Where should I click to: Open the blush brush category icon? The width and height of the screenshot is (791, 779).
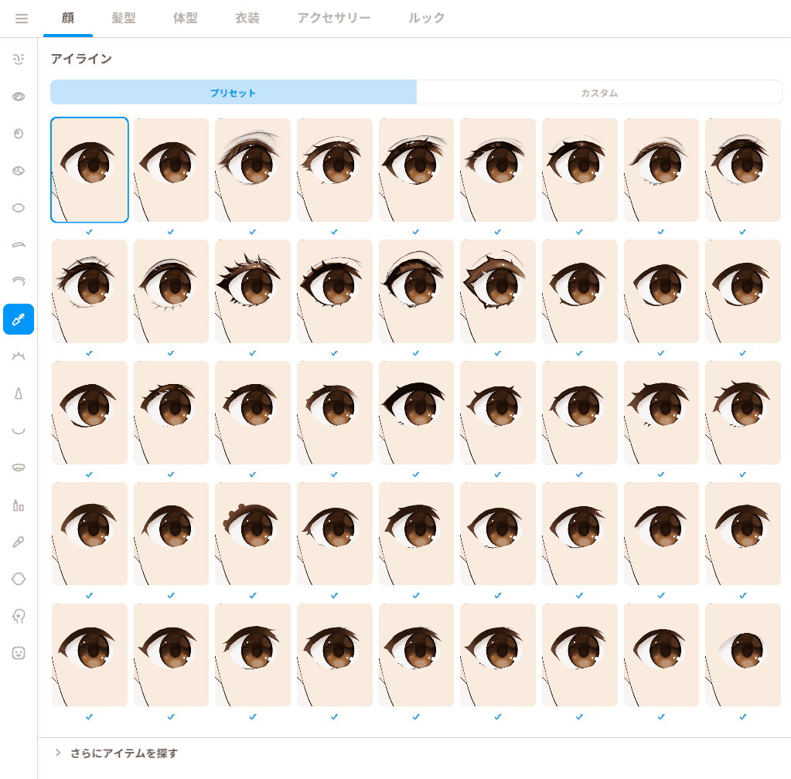point(19,542)
